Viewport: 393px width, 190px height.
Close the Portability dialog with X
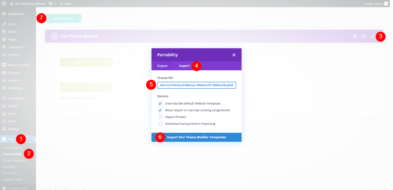point(234,55)
